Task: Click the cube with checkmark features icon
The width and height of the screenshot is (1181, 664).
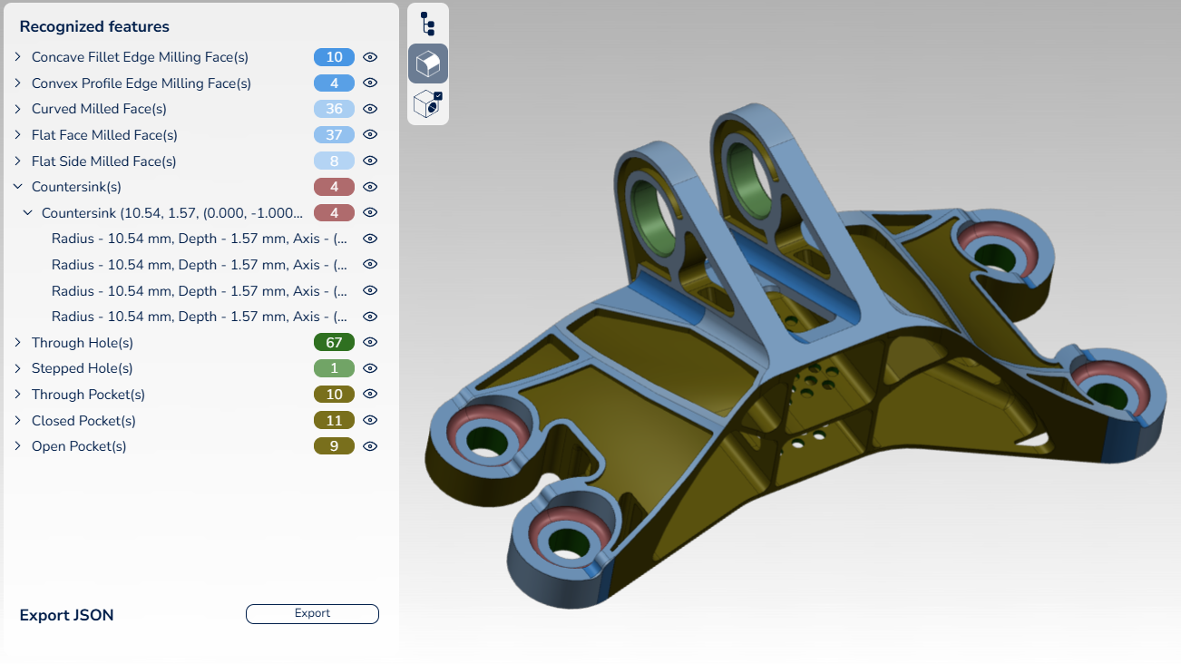Action: click(427, 104)
